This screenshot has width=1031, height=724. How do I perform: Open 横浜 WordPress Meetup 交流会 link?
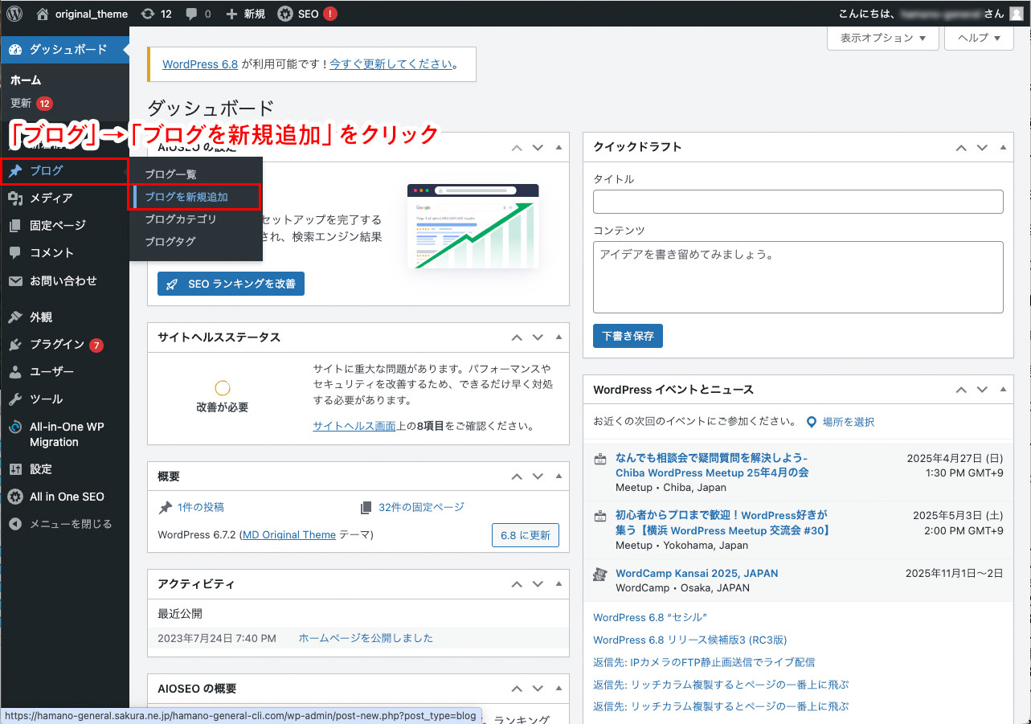click(723, 523)
